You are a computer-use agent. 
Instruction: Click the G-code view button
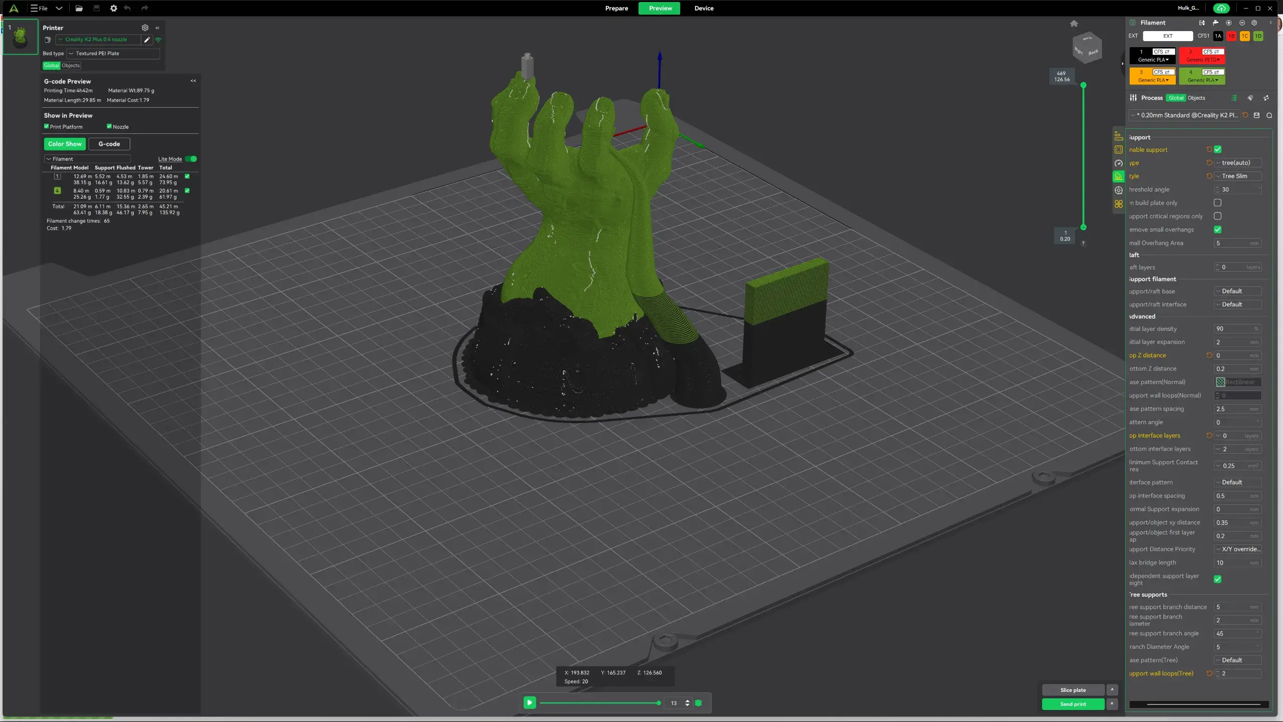coord(109,144)
